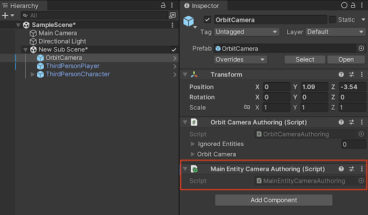Screen dimensions: 368x215
Task: Expand the Ignored Entities foldout
Action: 193,144
